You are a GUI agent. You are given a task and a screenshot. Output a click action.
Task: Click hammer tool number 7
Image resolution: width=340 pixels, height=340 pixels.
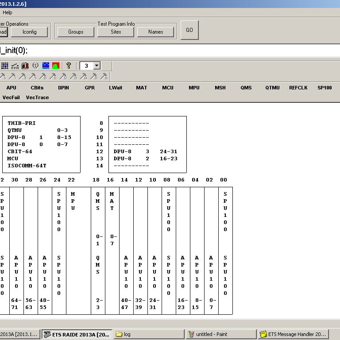click(x=12, y=76)
